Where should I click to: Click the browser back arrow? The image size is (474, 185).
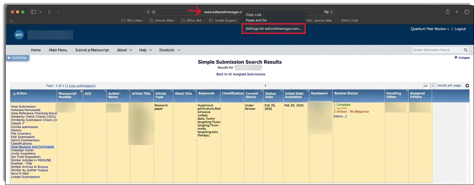pyautogui.click(x=49, y=12)
